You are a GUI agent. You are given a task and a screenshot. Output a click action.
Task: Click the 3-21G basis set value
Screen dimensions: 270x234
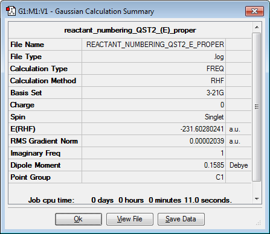coord(215,93)
